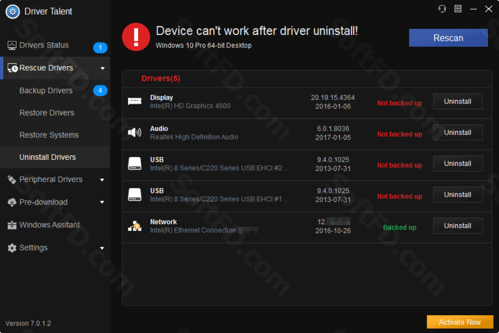Collapse the Rescue Drivers section arrow

point(102,68)
